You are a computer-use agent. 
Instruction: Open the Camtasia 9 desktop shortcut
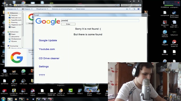(x=70, y=92)
